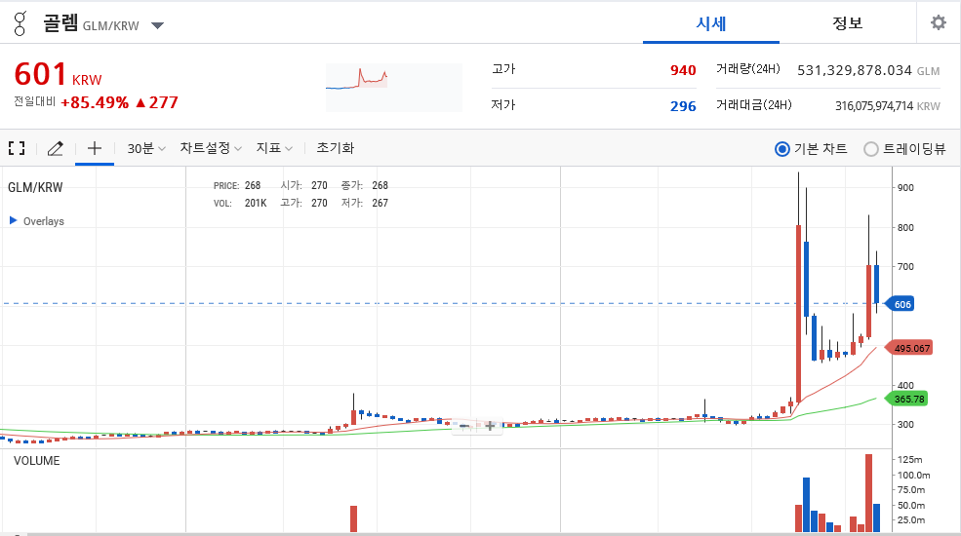Click the high price 940
The width and height of the screenshot is (961, 536).
683,70
